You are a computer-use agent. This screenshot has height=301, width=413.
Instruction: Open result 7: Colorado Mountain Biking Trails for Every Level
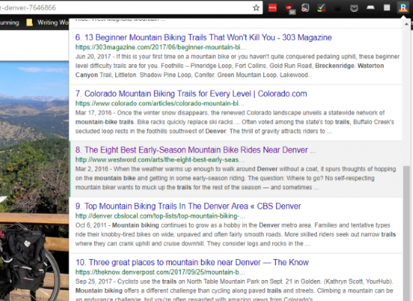tap(191, 94)
